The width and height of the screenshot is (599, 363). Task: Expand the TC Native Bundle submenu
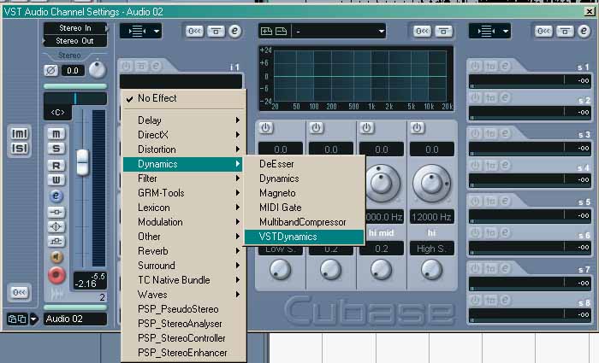click(x=183, y=280)
